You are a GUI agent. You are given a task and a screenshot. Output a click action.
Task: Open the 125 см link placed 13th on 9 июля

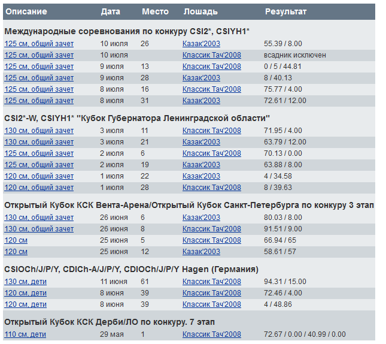(x=39, y=67)
